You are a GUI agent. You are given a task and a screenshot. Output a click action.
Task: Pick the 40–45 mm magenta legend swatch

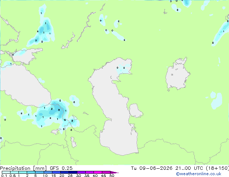[98, 172]
